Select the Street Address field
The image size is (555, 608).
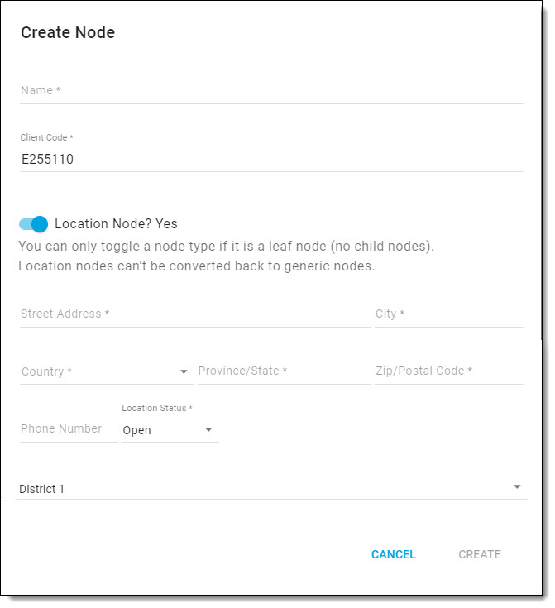click(195, 314)
